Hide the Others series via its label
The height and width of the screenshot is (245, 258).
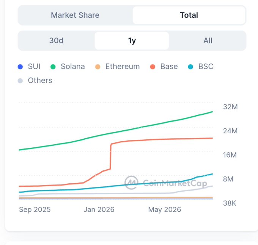pos(40,80)
